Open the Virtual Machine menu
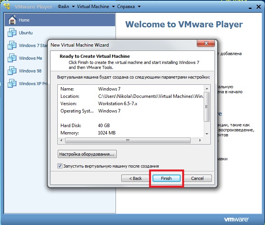Viewport: 265px width, 225px height. coord(93,7)
